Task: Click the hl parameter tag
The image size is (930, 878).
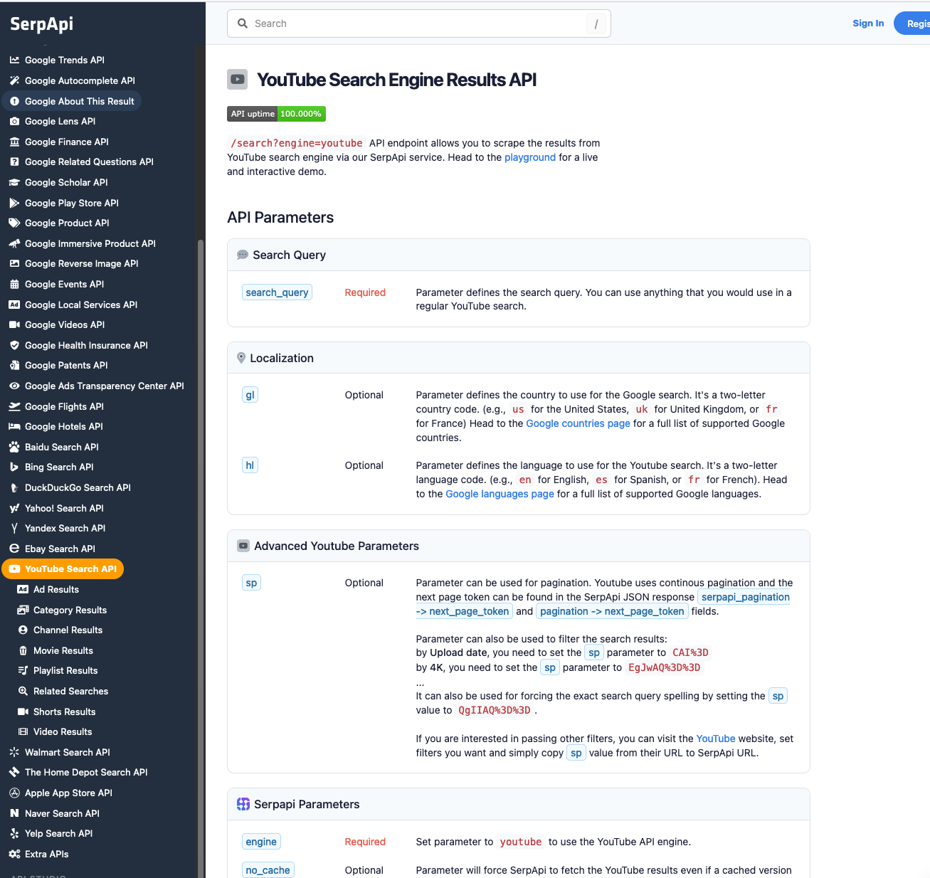Action: coord(250,465)
